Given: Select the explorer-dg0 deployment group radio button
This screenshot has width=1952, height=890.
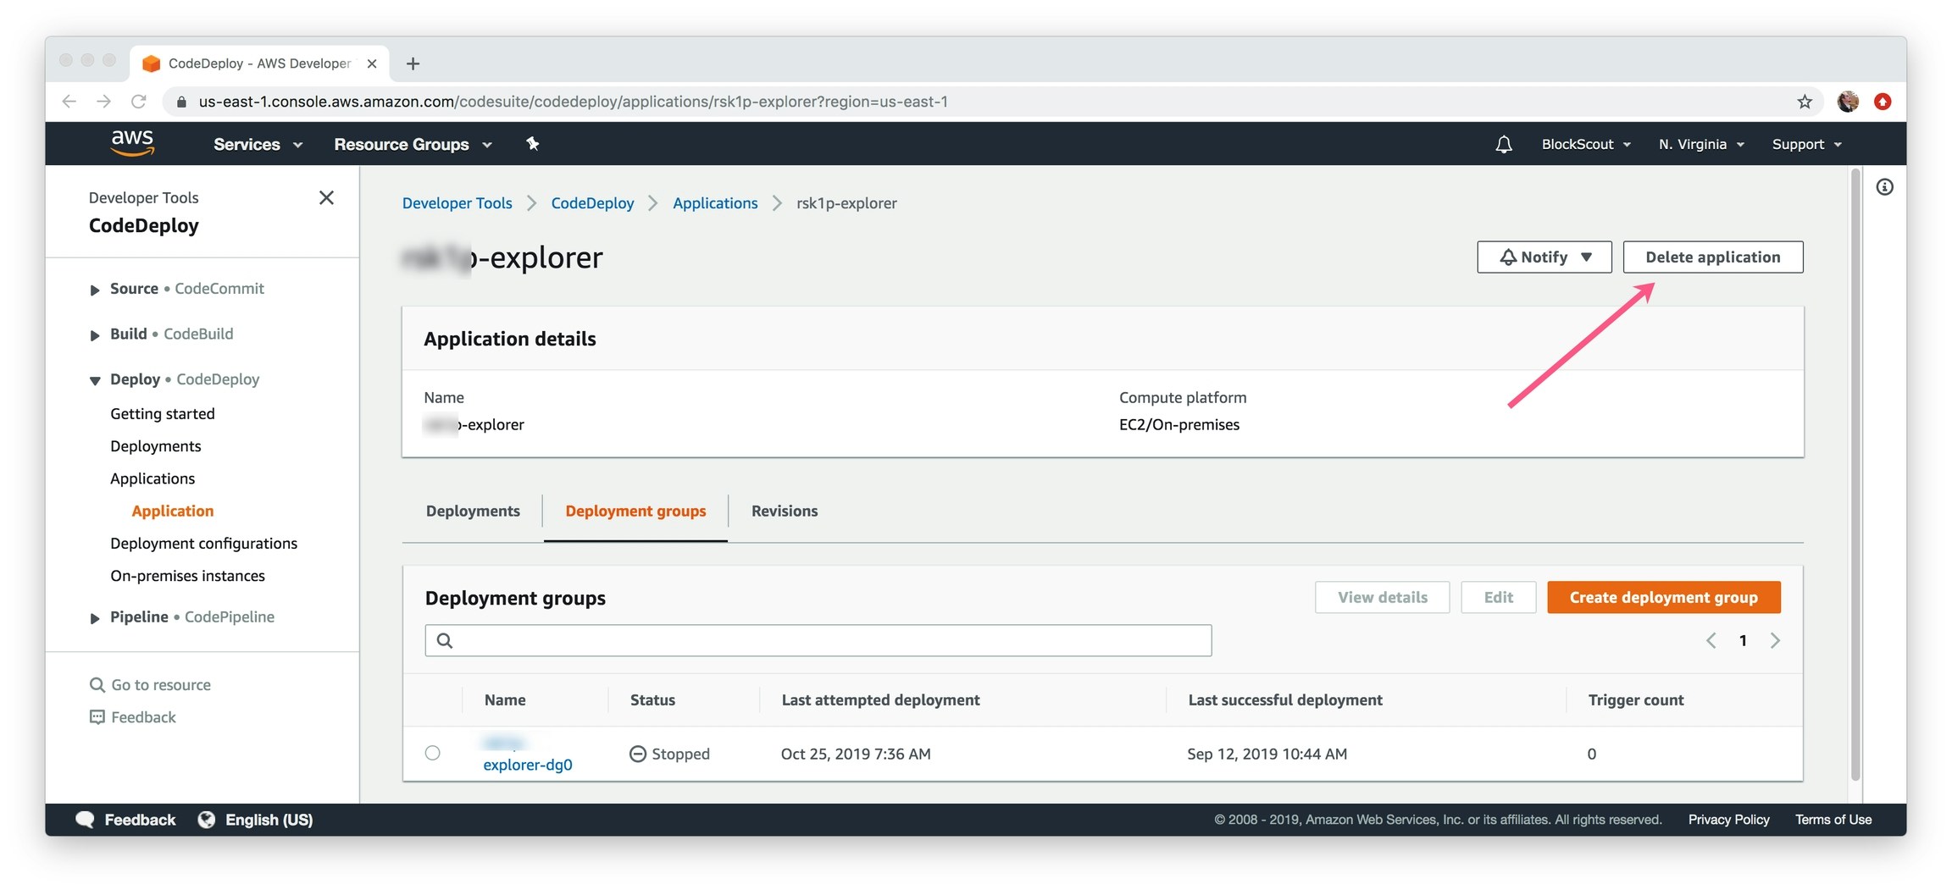Looking at the screenshot, I should point(432,752).
